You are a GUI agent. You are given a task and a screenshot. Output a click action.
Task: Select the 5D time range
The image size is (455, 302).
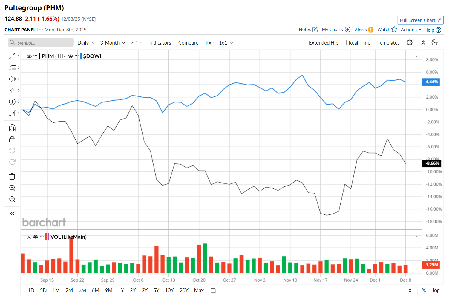43,290
